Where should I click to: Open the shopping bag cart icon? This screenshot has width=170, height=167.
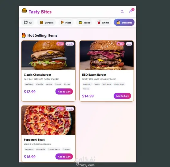(131, 12)
